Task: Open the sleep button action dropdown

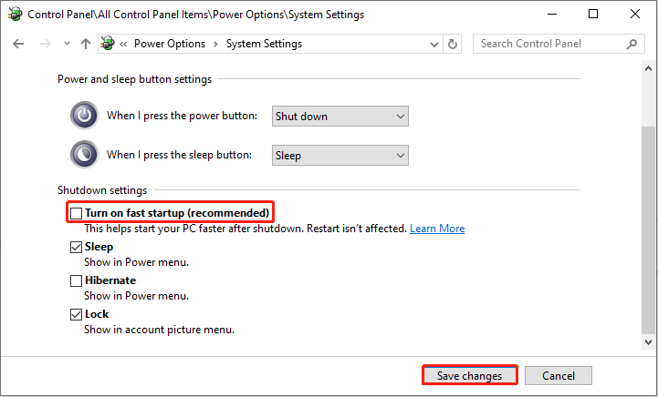Action: point(339,156)
